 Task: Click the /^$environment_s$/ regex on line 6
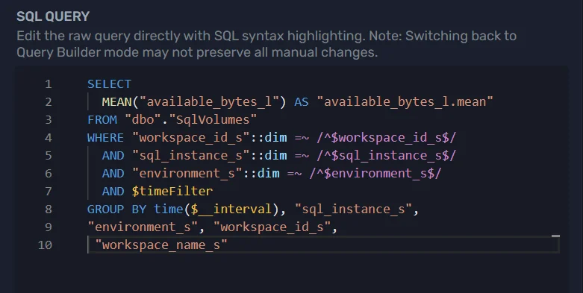coord(375,173)
